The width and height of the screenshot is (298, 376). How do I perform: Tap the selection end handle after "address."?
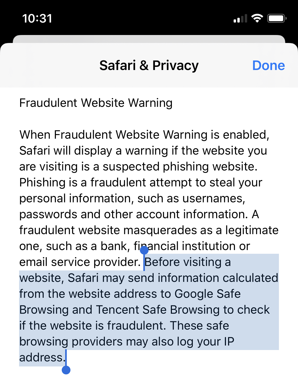(x=66, y=370)
